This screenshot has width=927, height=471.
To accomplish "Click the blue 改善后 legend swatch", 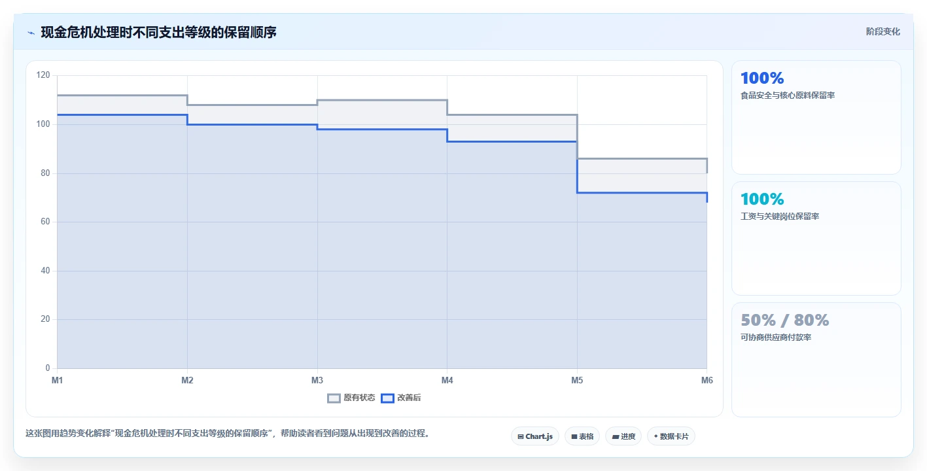I will [387, 398].
